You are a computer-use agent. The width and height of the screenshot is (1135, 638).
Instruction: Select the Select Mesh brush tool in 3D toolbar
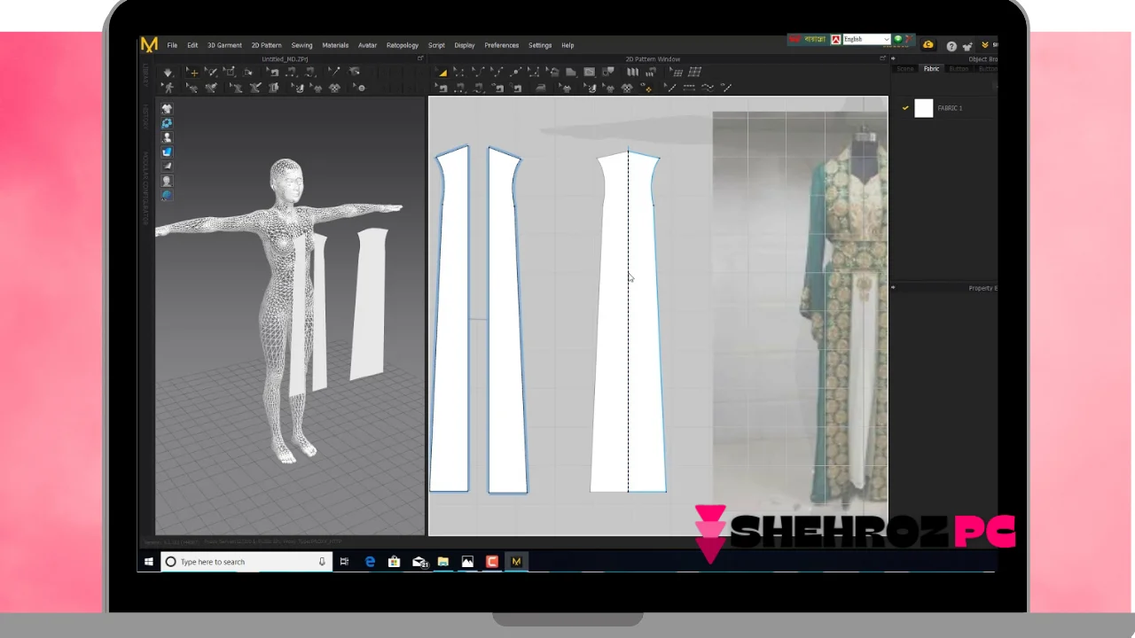210,73
